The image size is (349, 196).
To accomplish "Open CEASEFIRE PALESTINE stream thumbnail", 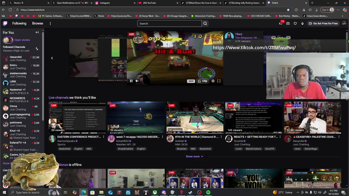I will point(312,118).
